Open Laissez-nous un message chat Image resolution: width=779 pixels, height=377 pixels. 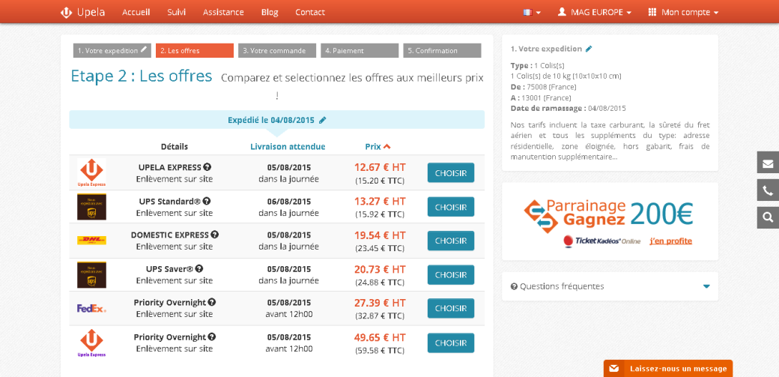click(668, 369)
